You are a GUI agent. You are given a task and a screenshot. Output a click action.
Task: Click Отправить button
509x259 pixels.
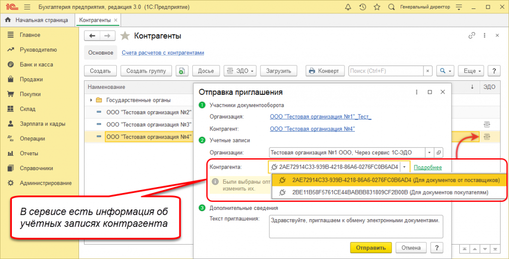[x=371, y=248]
